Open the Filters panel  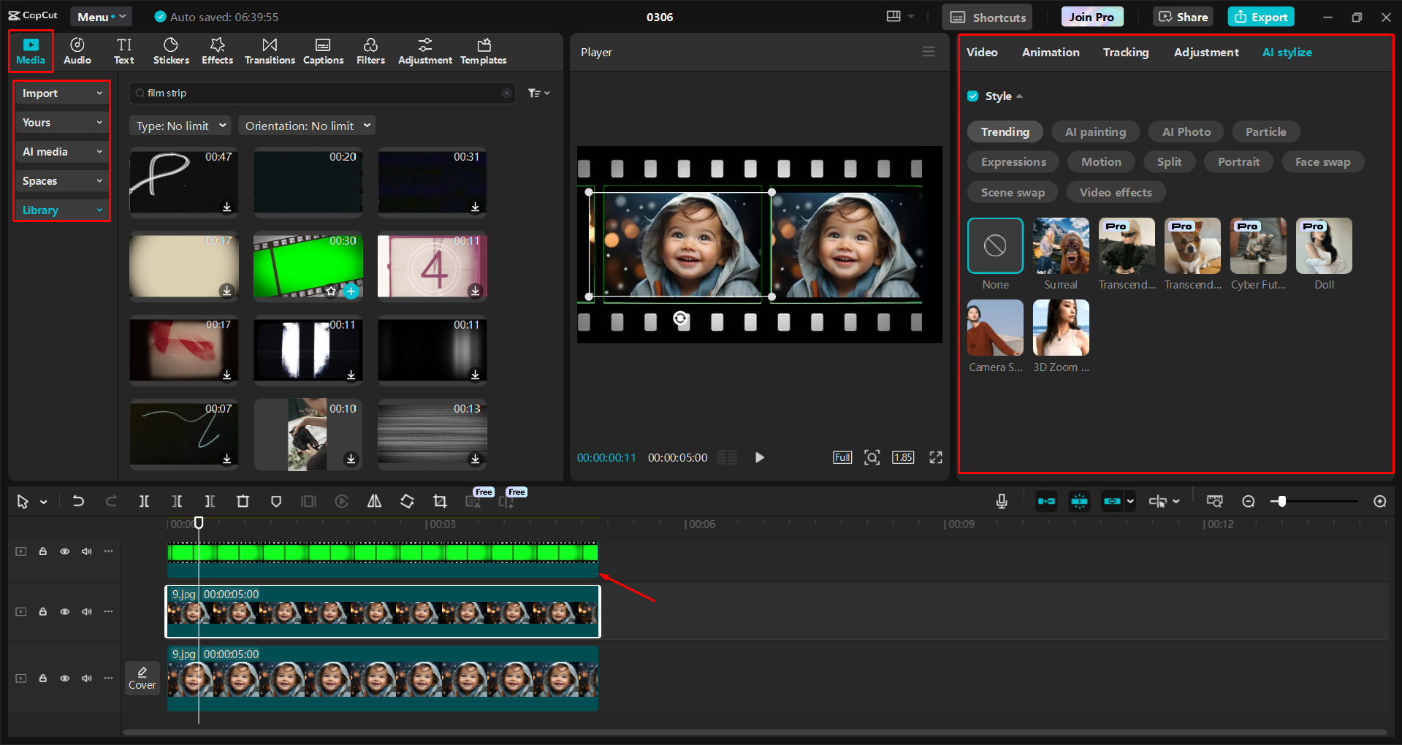point(370,50)
